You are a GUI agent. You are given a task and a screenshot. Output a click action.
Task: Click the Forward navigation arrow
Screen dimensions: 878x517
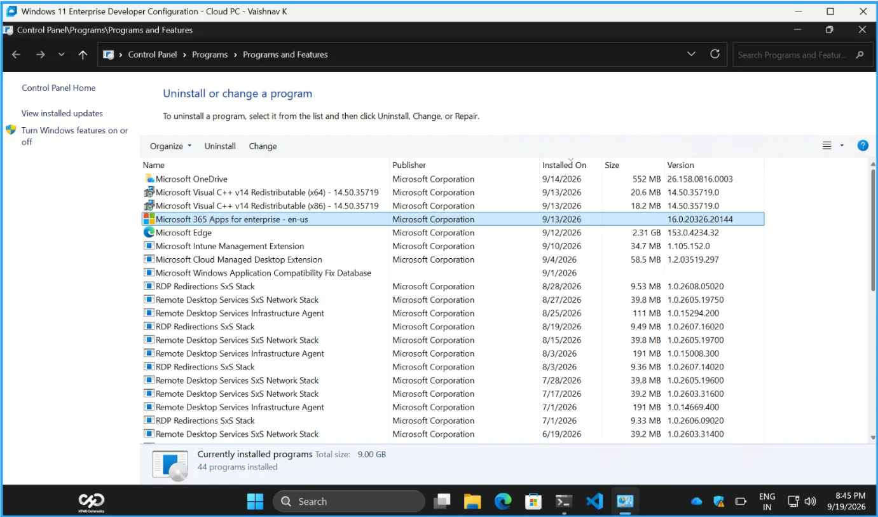(x=41, y=55)
